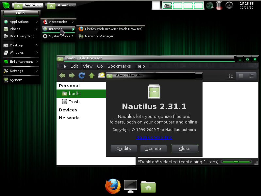
Task: Click the CPU frequency gauge in panel
Action: pos(210,6)
